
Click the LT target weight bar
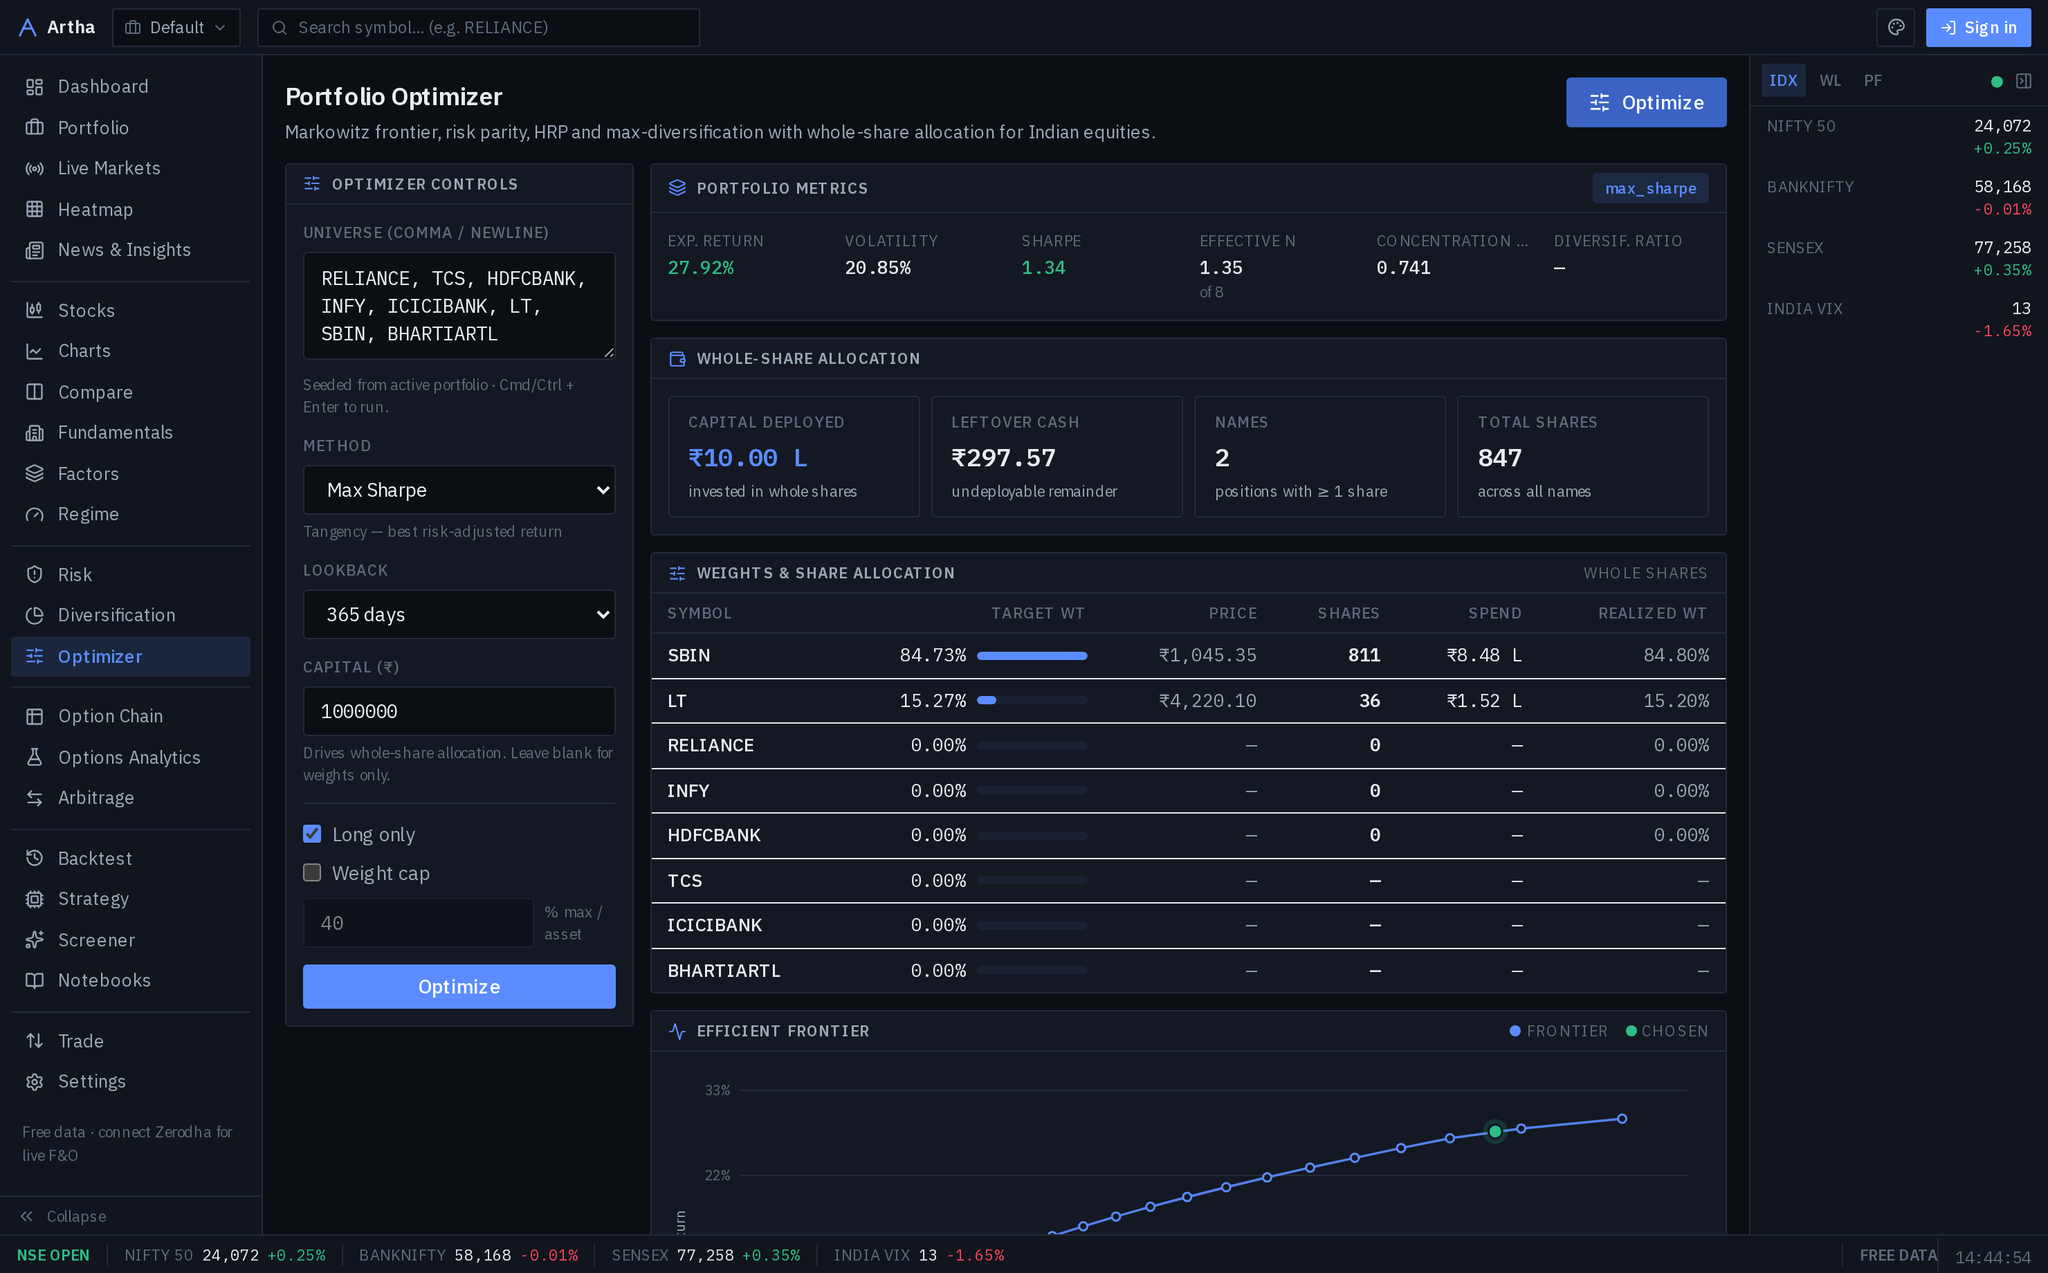[1032, 700]
